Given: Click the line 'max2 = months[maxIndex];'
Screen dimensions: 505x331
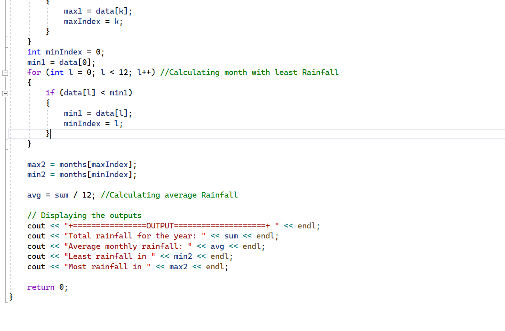Looking at the screenshot, I should tap(82, 165).
